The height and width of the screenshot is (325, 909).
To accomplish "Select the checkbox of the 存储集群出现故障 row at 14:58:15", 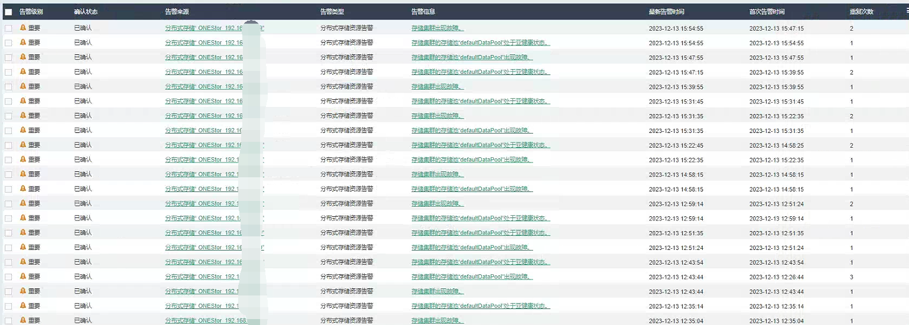I will click(8, 174).
